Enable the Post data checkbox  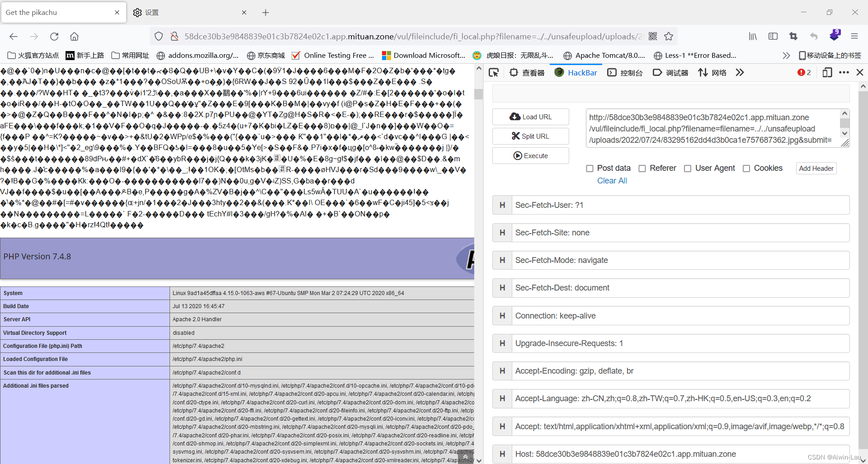click(590, 169)
